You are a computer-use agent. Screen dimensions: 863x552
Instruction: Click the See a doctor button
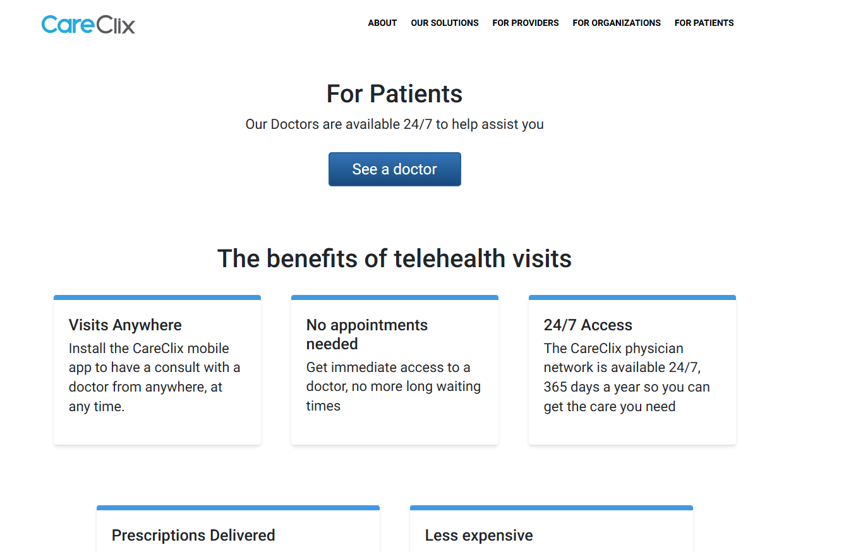[x=395, y=169]
